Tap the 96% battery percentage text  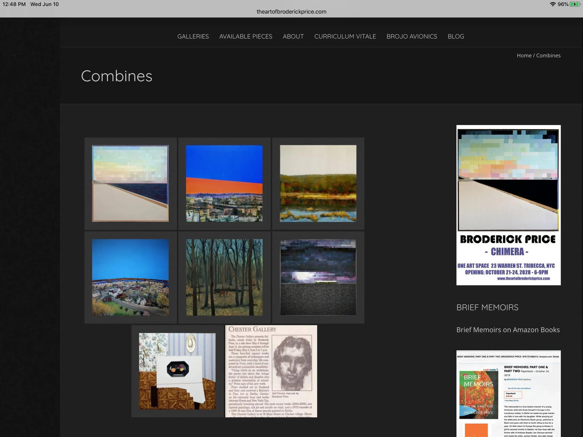point(563,4)
